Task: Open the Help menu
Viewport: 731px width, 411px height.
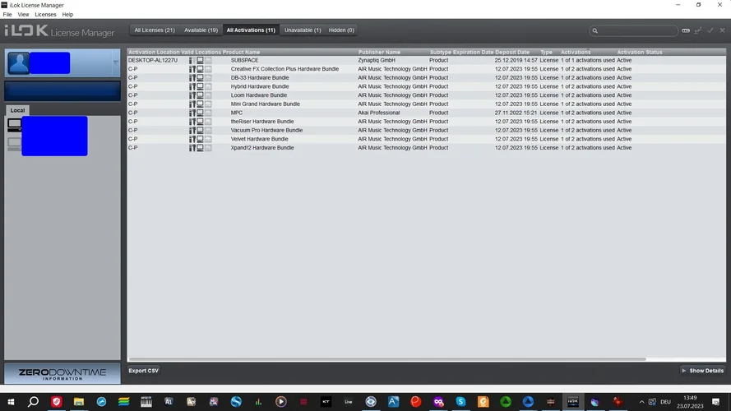Action: (67, 15)
